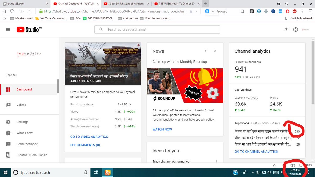Image resolution: width=315 pixels, height=177 pixels.
Task: Click the Send feedback icon
Action: pyautogui.click(x=8, y=144)
